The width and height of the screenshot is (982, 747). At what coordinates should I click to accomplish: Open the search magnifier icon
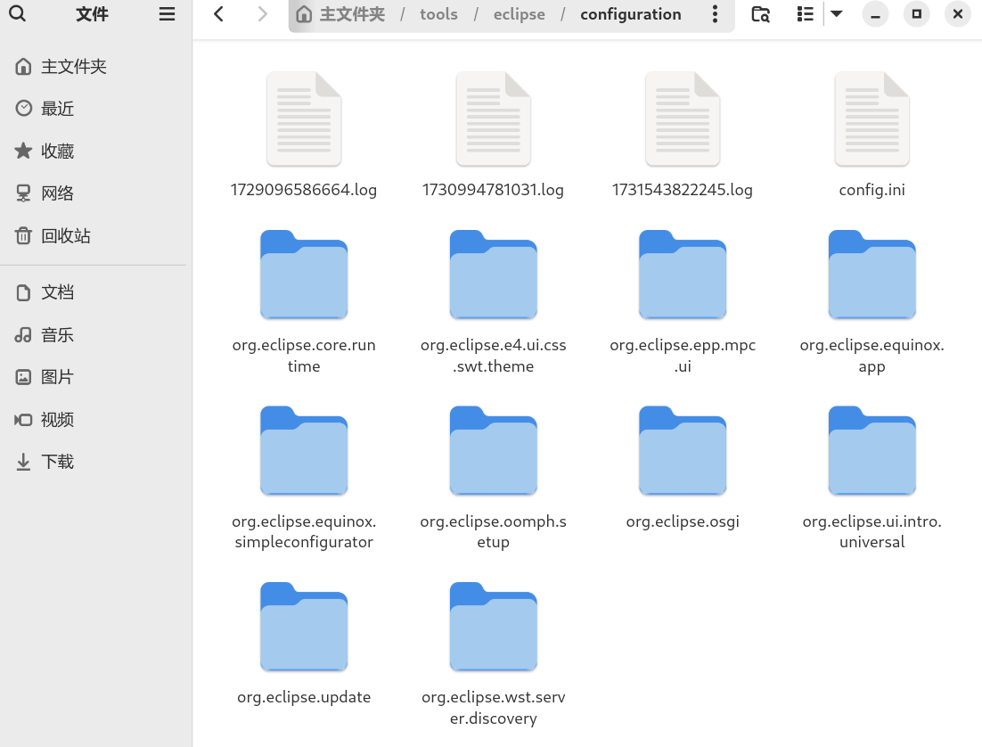[18, 13]
